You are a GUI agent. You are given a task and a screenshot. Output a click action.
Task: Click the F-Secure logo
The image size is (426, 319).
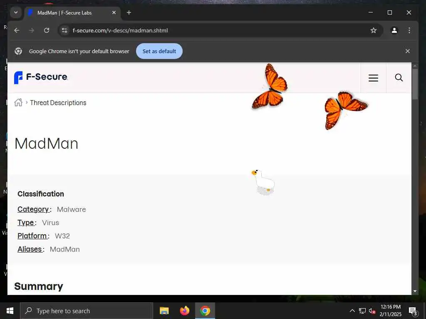41,77
